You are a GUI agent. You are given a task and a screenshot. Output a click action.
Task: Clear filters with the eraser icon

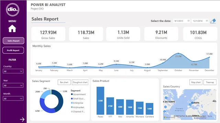[213, 21]
